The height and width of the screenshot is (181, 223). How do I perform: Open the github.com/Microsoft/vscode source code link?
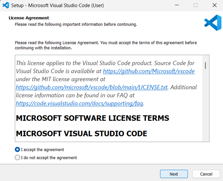pyautogui.click(x=149, y=71)
